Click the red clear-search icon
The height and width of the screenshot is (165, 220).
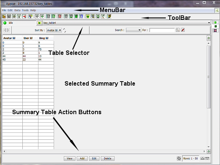pyautogui.click(x=183, y=30)
